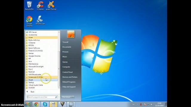Click the magnifier icon in search box
This screenshot has width=191, height=107.
coord(56,97)
